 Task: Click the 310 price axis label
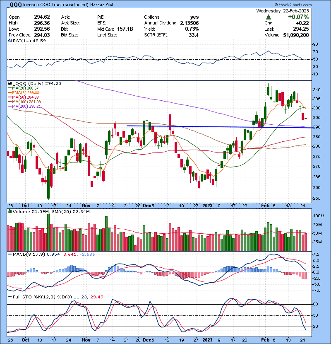click(317, 90)
